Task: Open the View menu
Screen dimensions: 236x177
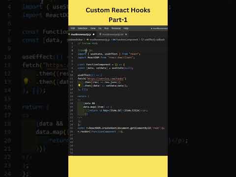Action: [93, 29]
